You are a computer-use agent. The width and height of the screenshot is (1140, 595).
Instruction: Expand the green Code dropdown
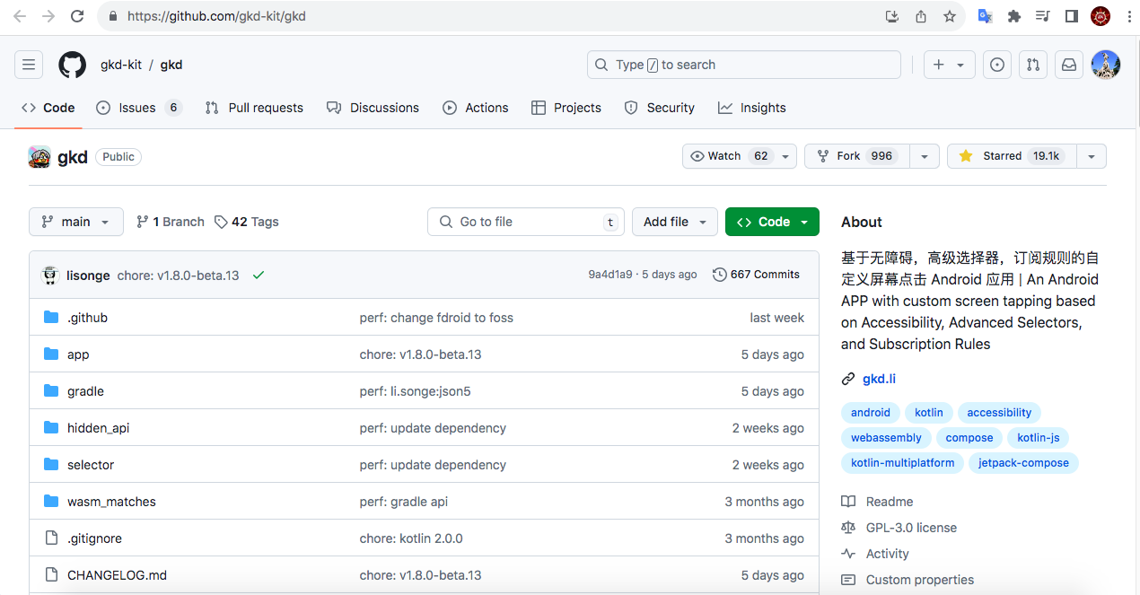[x=772, y=222]
